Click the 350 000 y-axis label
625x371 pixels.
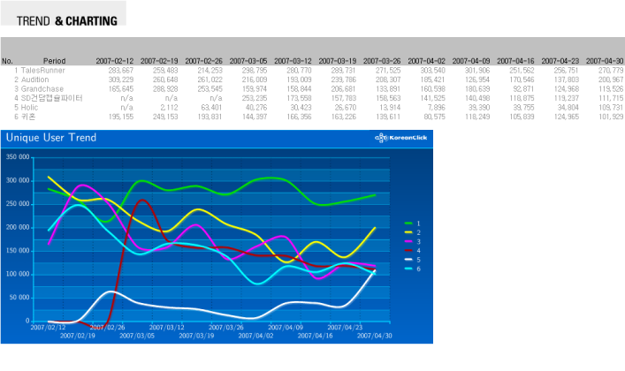(x=18, y=157)
